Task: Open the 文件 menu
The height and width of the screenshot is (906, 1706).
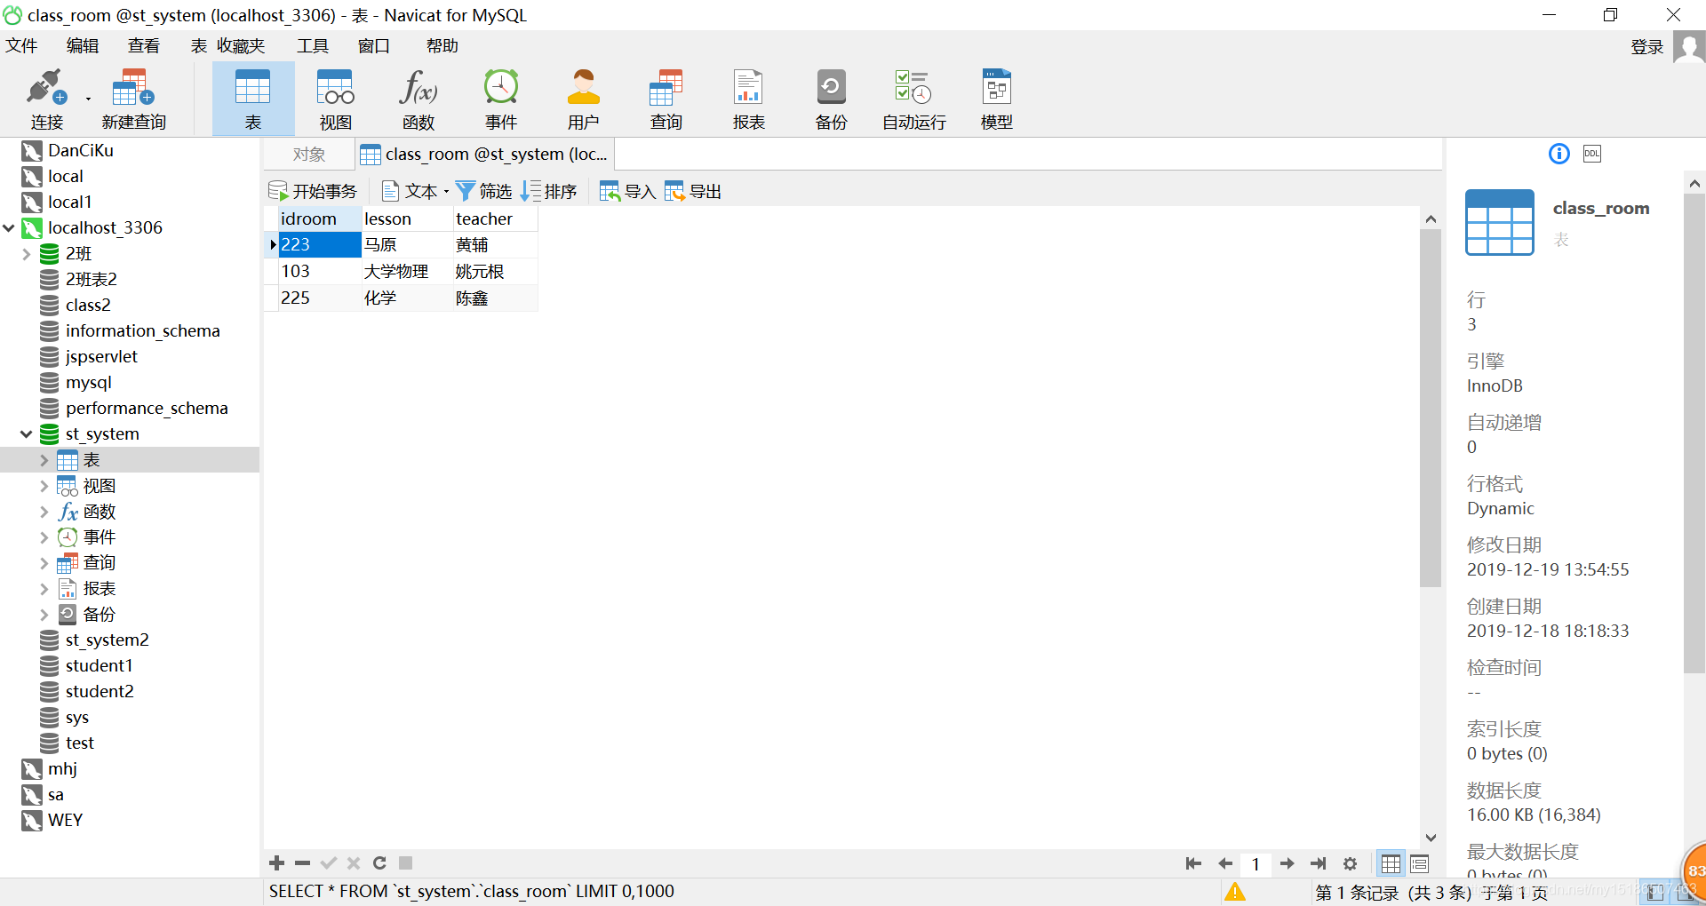Action: pyautogui.click(x=21, y=45)
